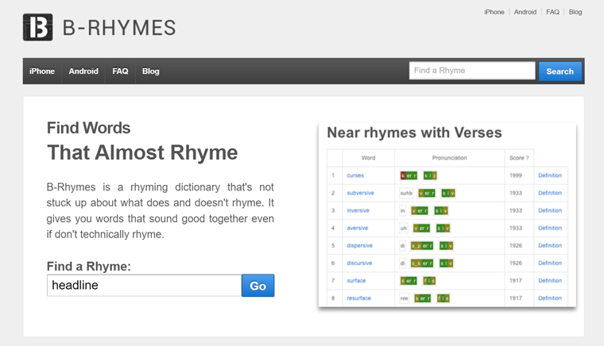This screenshot has width=604, height=346.
Task: Click the word aversive in the table
Action: (358, 228)
